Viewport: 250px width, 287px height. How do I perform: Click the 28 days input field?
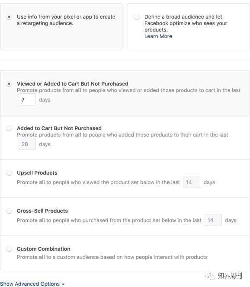(x=27, y=144)
